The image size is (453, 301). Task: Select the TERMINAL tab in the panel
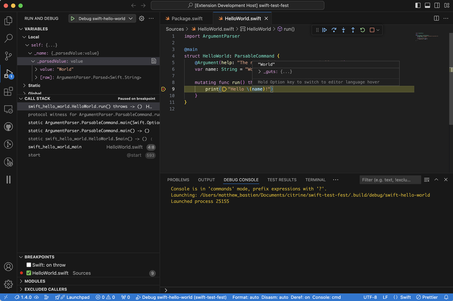315,180
